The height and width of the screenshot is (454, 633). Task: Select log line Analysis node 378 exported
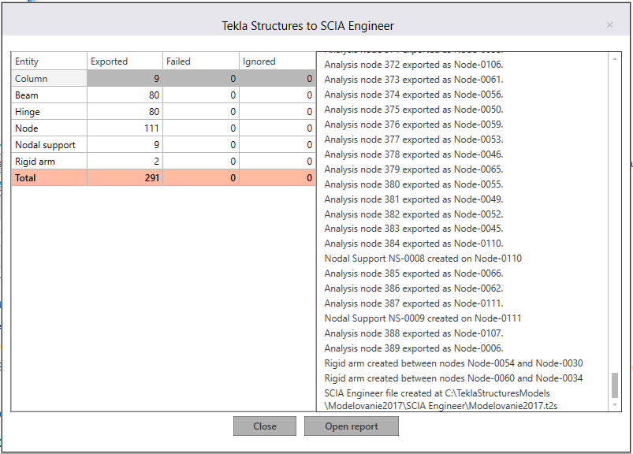coord(414,154)
